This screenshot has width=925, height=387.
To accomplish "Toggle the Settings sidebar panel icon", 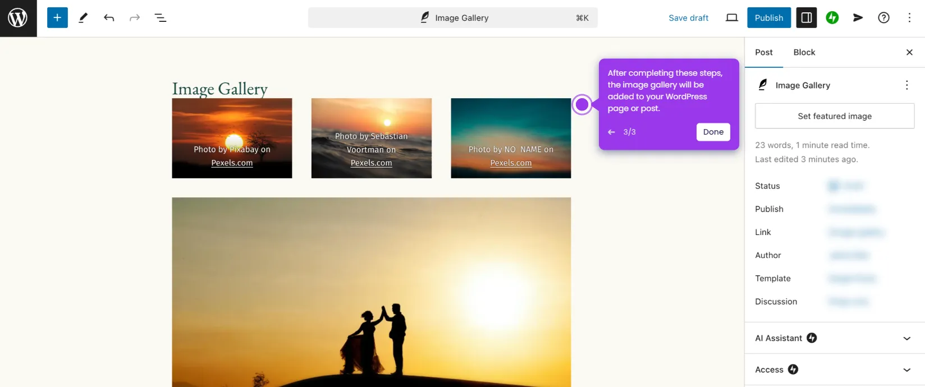I will (807, 18).
